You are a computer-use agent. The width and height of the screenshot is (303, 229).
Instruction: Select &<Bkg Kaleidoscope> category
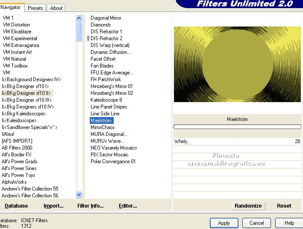(24, 114)
